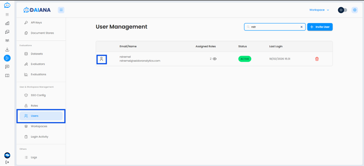Click the open book icon in left rail
The width and height of the screenshot is (364, 166).
7,76
